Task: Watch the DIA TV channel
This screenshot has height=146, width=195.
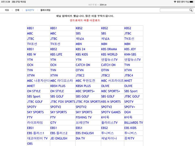Action: coord(80,138)
